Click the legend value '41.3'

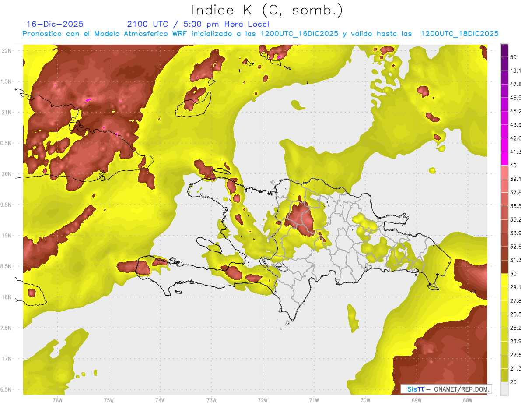pos(516,152)
